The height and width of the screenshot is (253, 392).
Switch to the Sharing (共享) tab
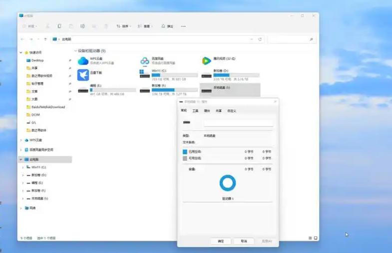pyautogui.click(x=219, y=110)
